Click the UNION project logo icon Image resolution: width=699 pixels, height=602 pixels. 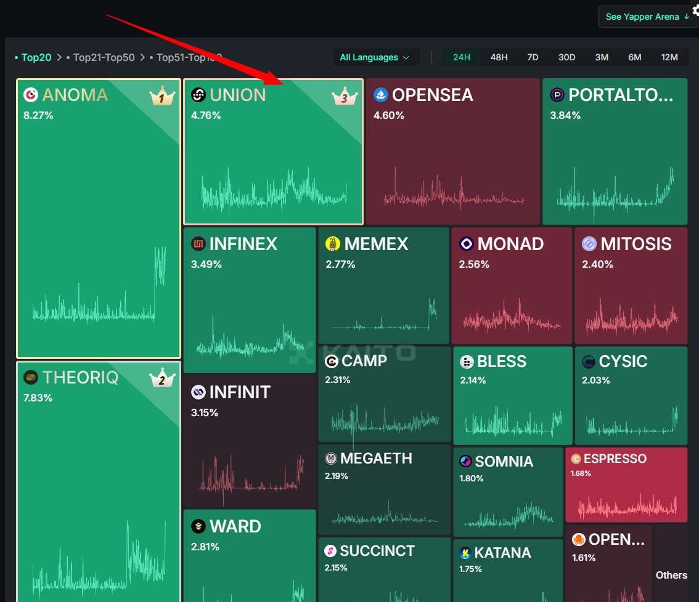(198, 95)
